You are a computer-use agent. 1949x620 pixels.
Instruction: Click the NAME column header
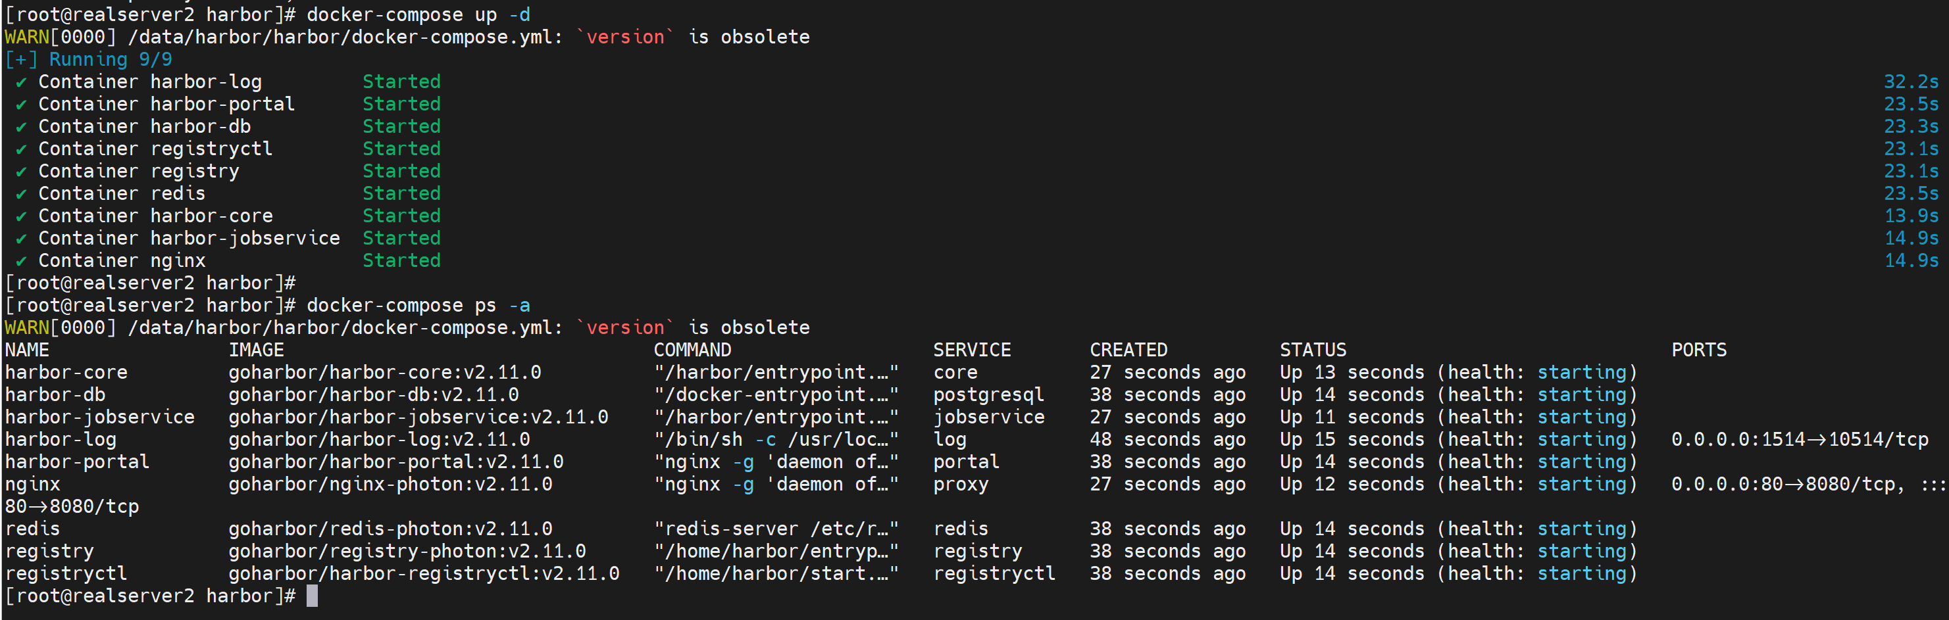click(27, 350)
